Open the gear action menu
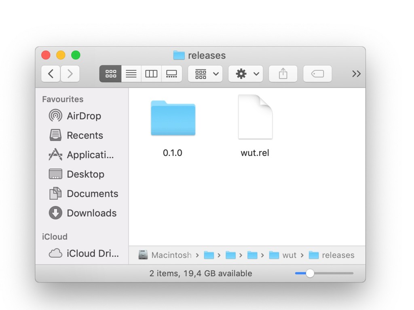414x310 pixels. tap(245, 74)
